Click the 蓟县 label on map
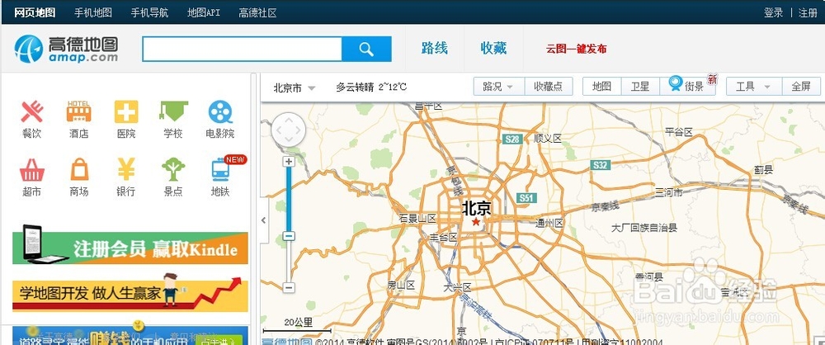This screenshot has height=345, width=825. coord(763,169)
